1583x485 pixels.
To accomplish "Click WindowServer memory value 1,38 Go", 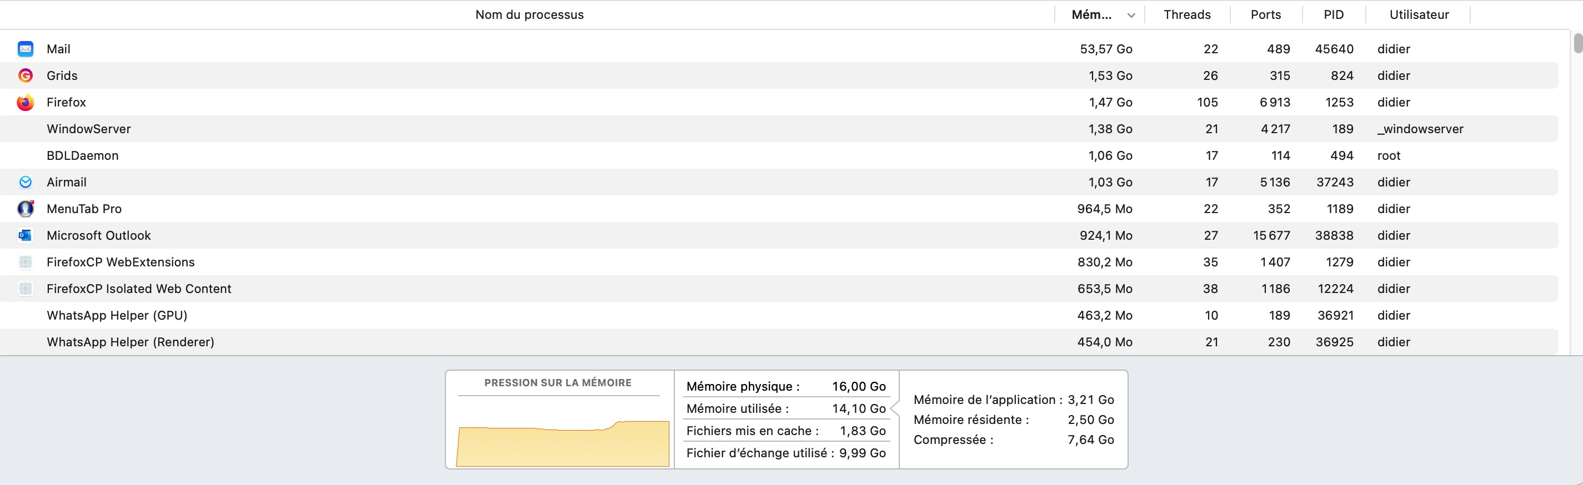I will tap(1110, 129).
